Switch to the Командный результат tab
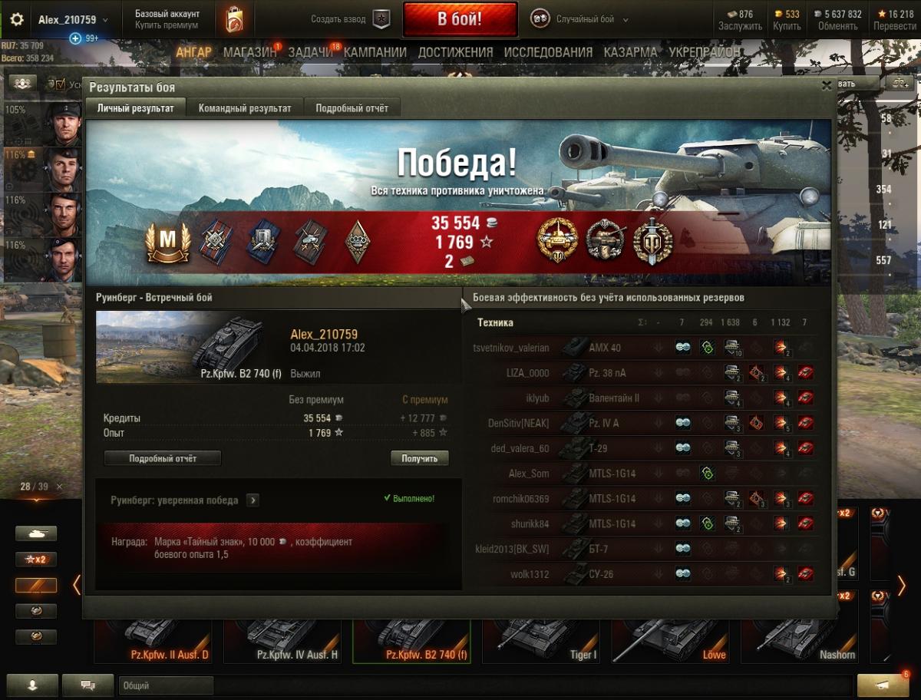The width and height of the screenshot is (921, 700). pyautogui.click(x=245, y=108)
